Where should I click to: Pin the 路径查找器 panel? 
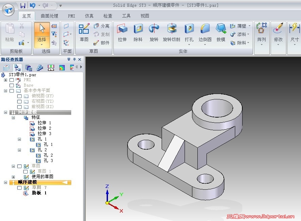point(75,60)
